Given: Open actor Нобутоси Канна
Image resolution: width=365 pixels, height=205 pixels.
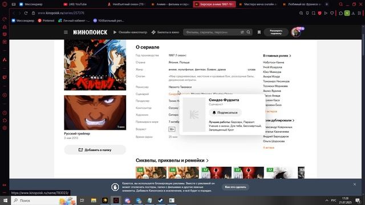Looking at the screenshot, I should [274, 62].
